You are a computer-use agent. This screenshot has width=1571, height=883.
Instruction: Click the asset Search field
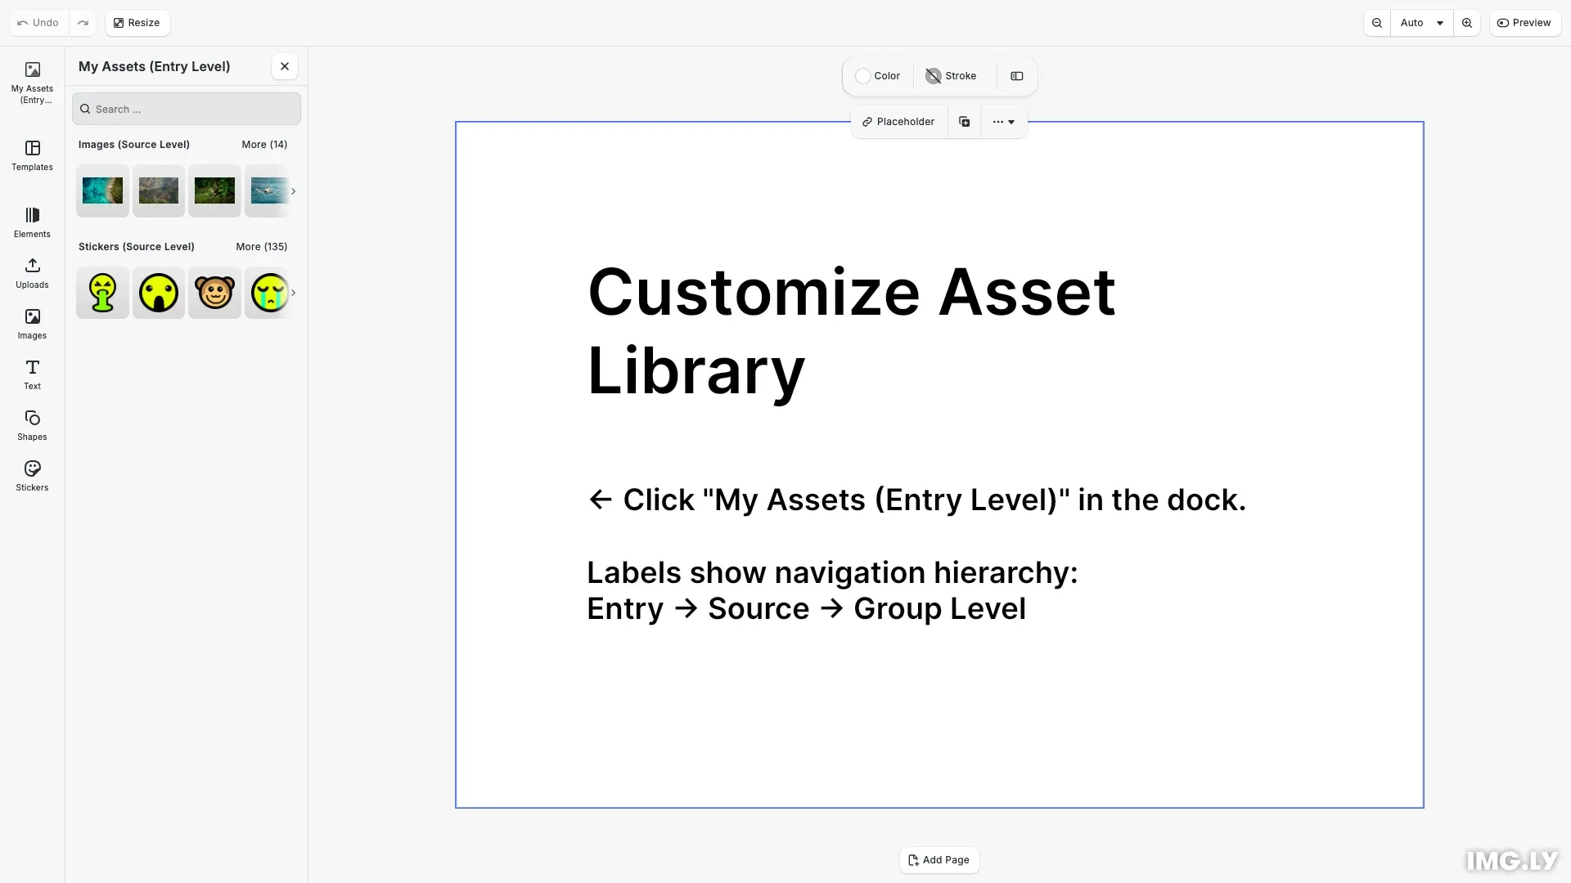pyautogui.click(x=186, y=109)
